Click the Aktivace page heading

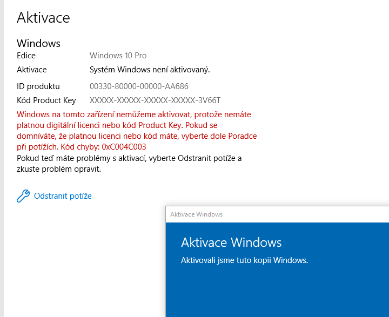43,18
